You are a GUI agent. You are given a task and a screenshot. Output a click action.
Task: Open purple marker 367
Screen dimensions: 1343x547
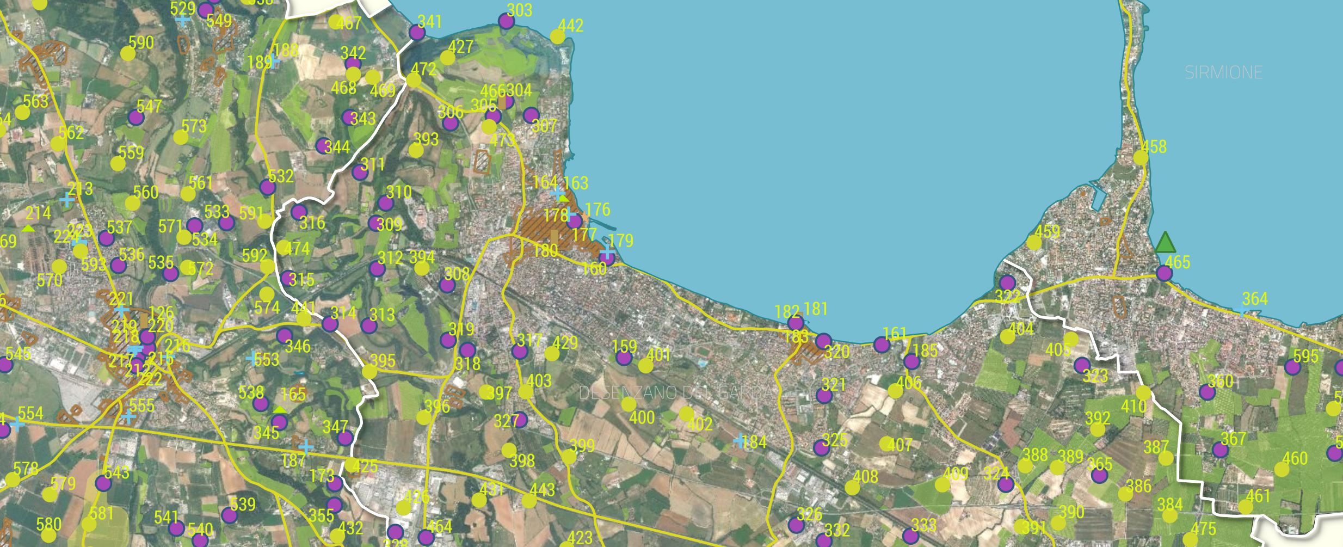point(1220,450)
